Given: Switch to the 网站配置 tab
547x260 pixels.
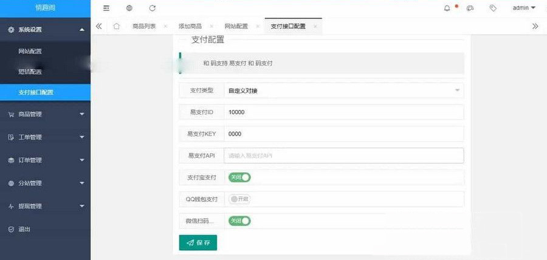Looking at the screenshot, I should point(236,27).
